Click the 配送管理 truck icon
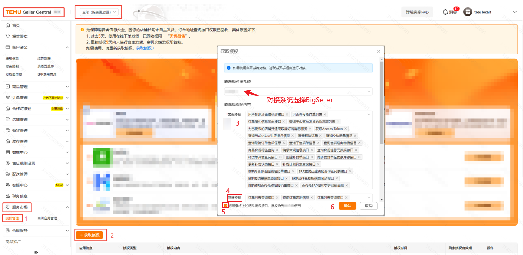Image resolution: width=523 pixels, height=255 pixels. click(8, 174)
